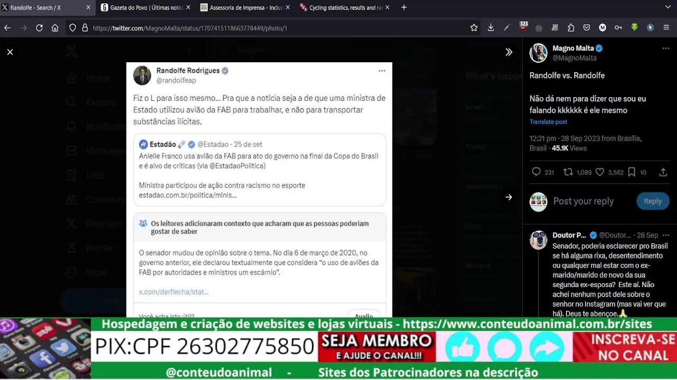Open the key password manager icon
The image size is (677, 380).
tap(618, 28)
